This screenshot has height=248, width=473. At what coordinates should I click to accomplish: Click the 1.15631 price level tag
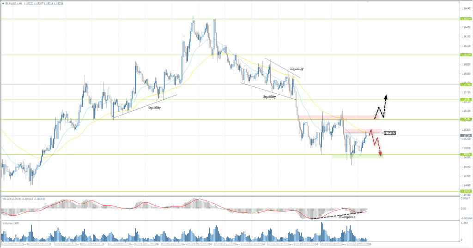click(465, 100)
